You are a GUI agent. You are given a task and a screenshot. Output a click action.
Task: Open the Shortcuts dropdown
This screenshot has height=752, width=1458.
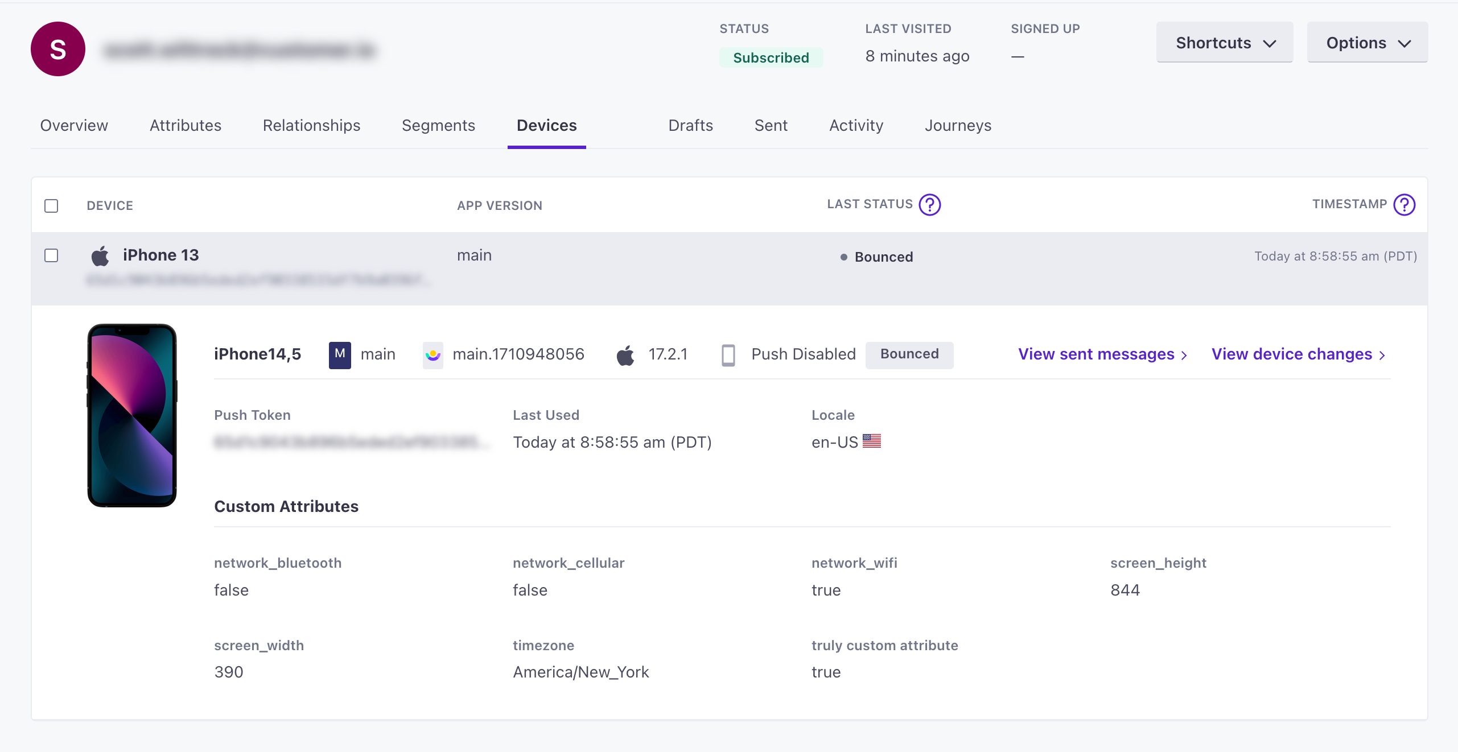(x=1225, y=43)
